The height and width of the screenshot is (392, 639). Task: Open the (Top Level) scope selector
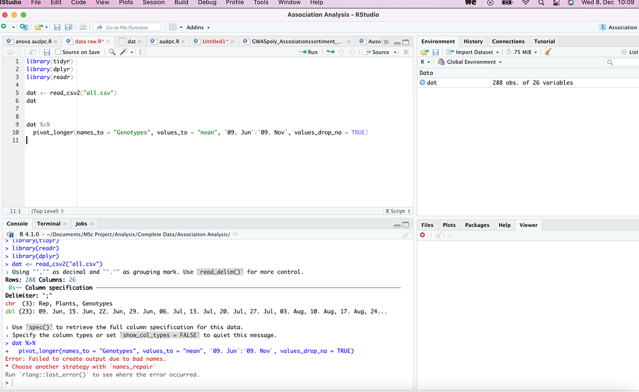(x=47, y=211)
